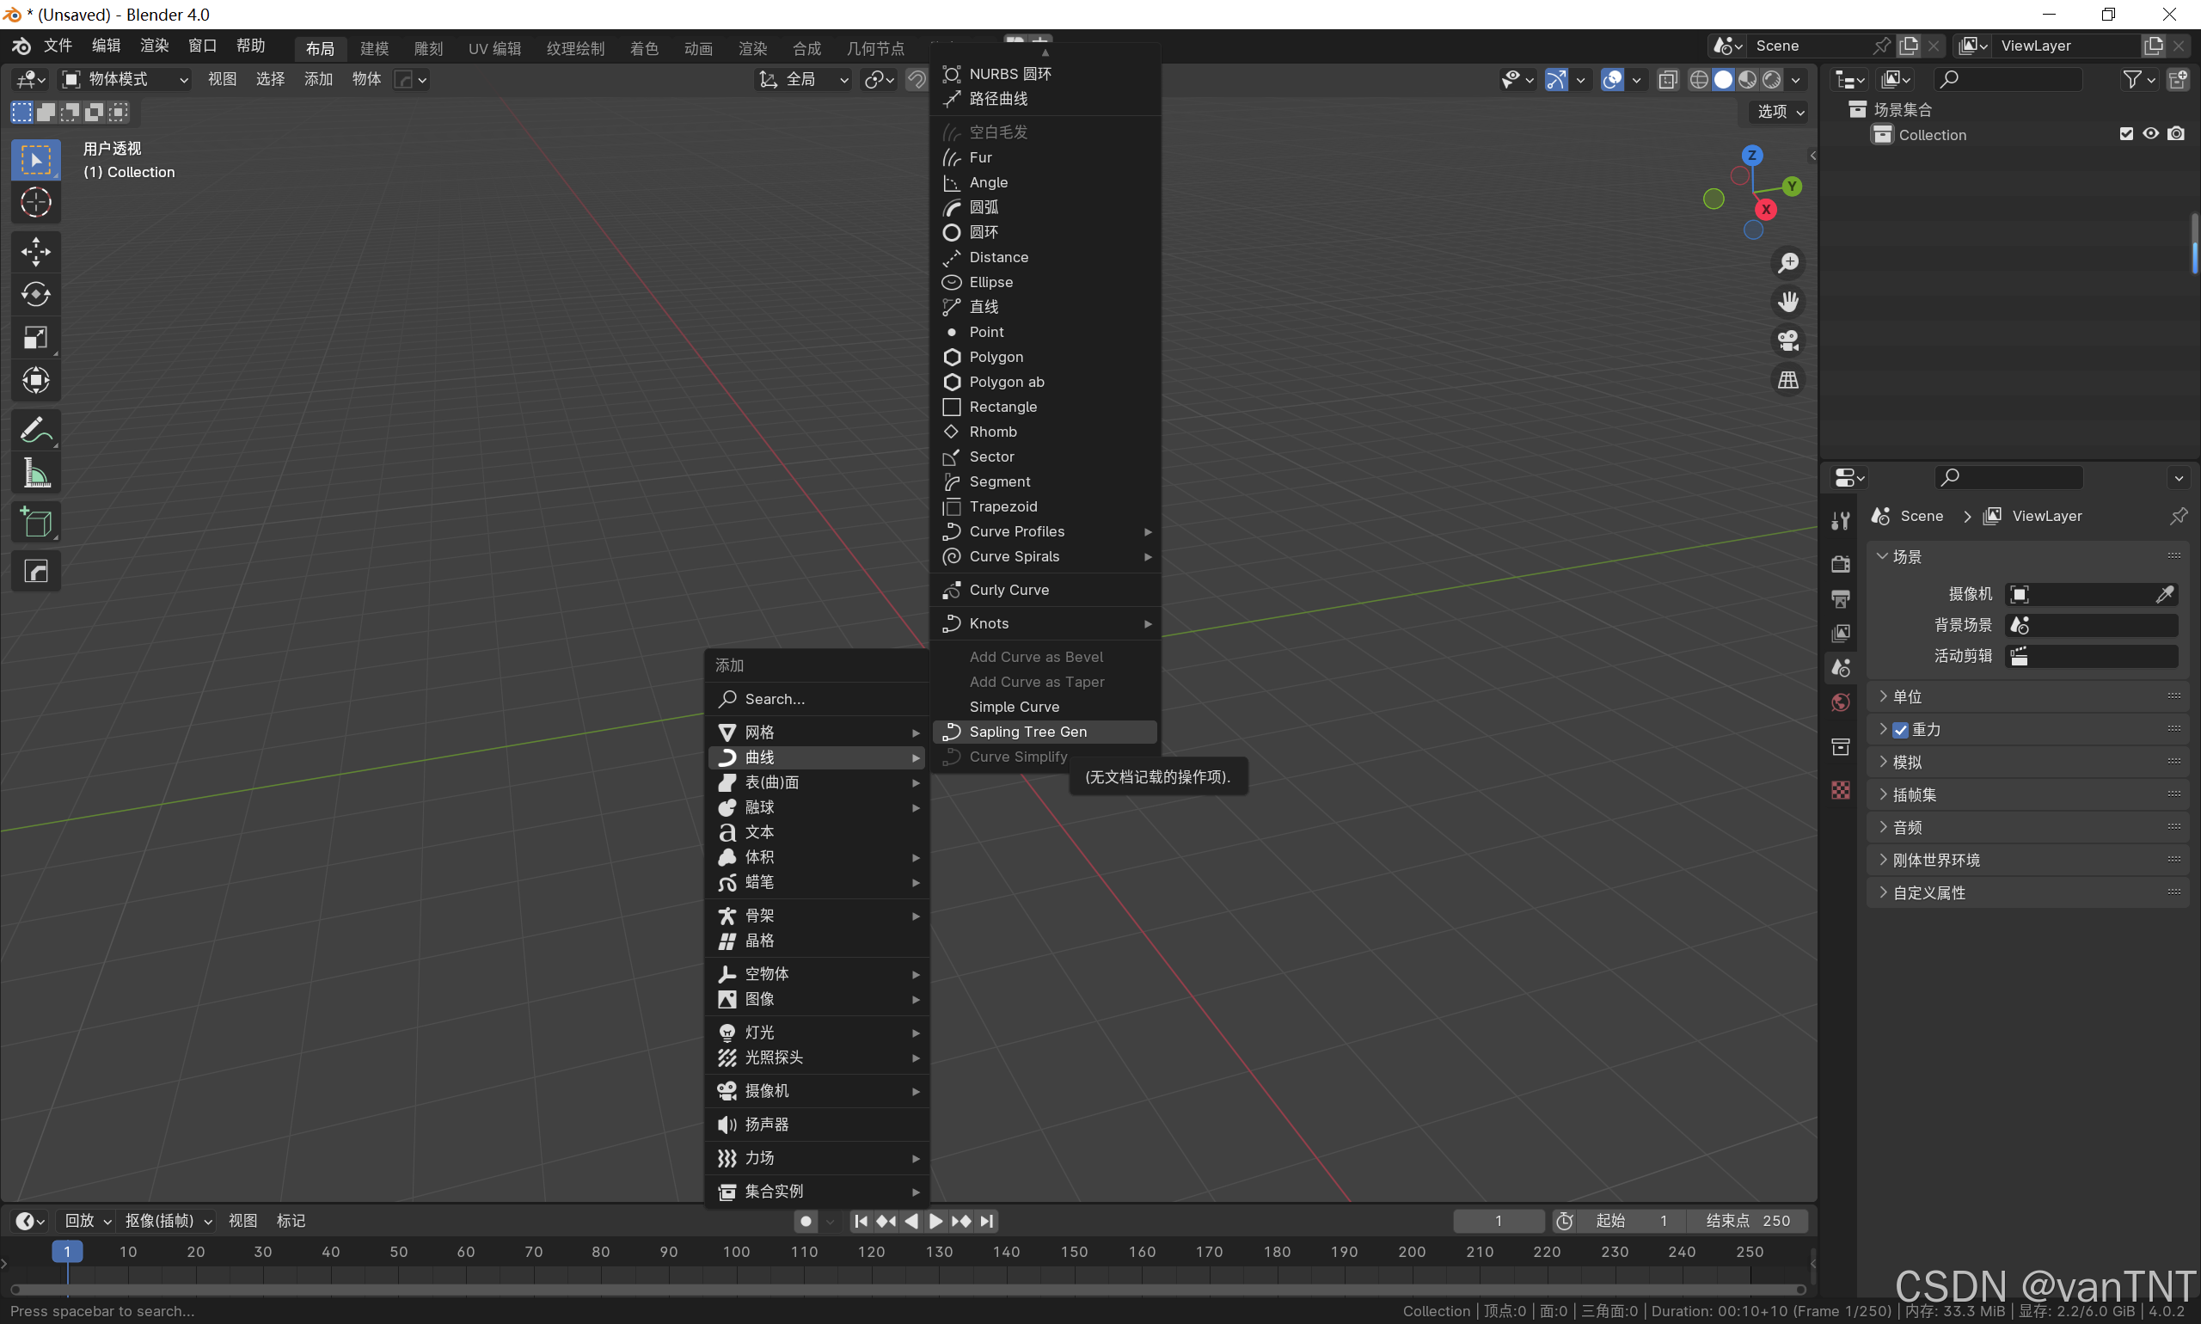
Task: Click the Add Cube tool icon
Action: [36, 523]
